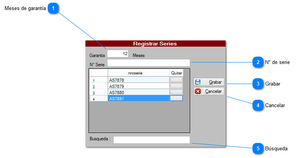The image size is (296, 158).
Task: Click the Registrar Series title bar
Action: click(156, 44)
